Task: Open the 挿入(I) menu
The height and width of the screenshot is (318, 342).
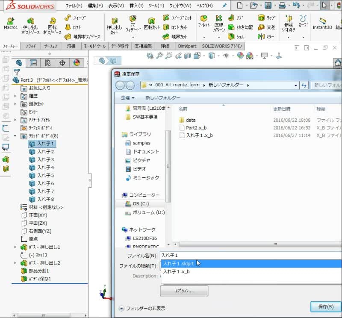Action: [136, 6]
